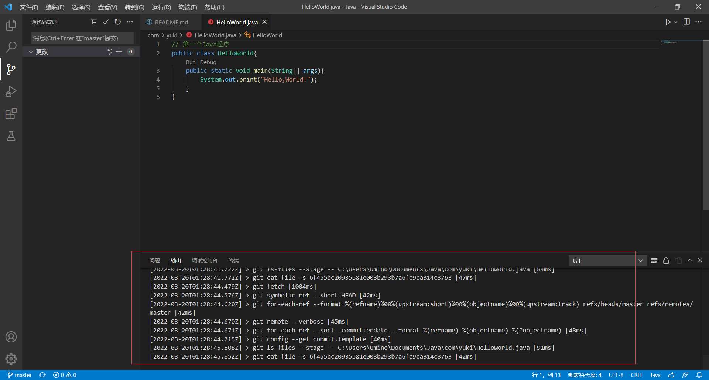The height and width of the screenshot is (380, 709).
Task: Open the 文件(F) menu
Action: [x=29, y=7]
